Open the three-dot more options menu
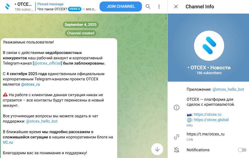 pyautogui.click(x=159, y=7)
